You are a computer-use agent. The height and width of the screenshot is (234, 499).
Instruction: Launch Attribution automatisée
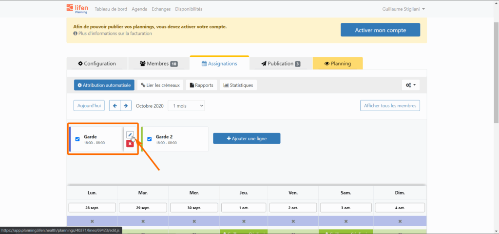[104, 85]
